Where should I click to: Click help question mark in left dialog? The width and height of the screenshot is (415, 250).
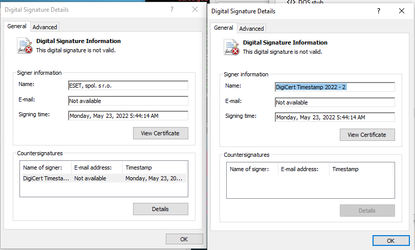point(172,10)
